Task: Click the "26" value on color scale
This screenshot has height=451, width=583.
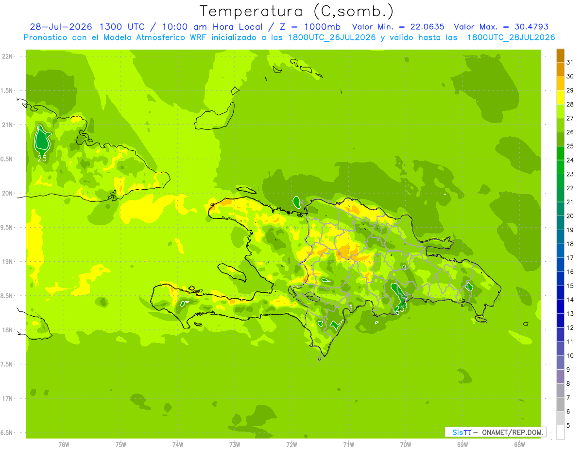Action: click(570, 132)
